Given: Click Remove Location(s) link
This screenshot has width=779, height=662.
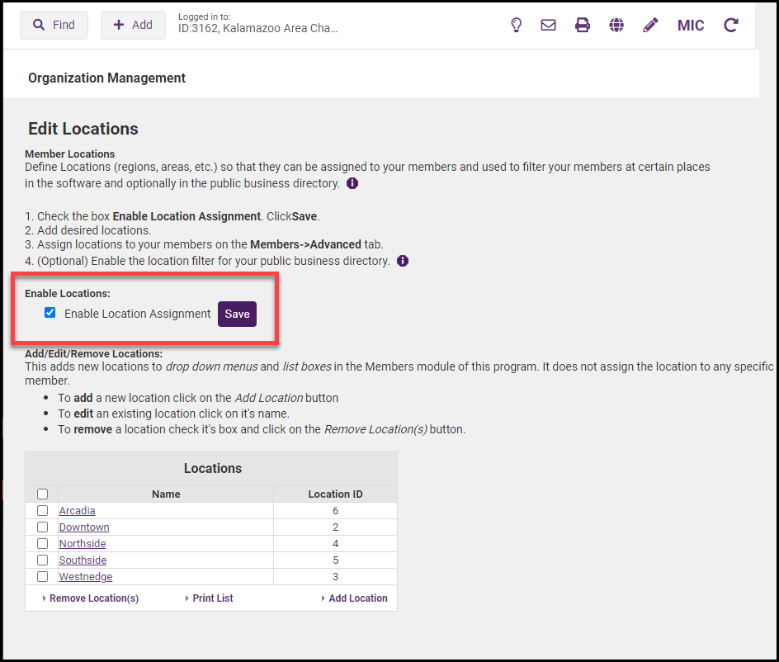Looking at the screenshot, I should click(93, 598).
